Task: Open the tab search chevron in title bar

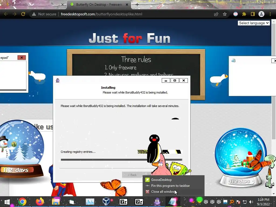Action: click(x=244, y=5)
